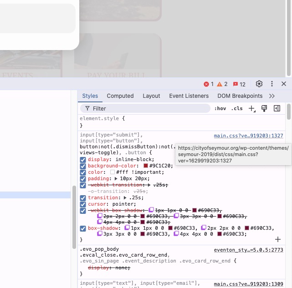Open DevTools settings gear
The image size is (292, 288).
(x=259, y=84)
